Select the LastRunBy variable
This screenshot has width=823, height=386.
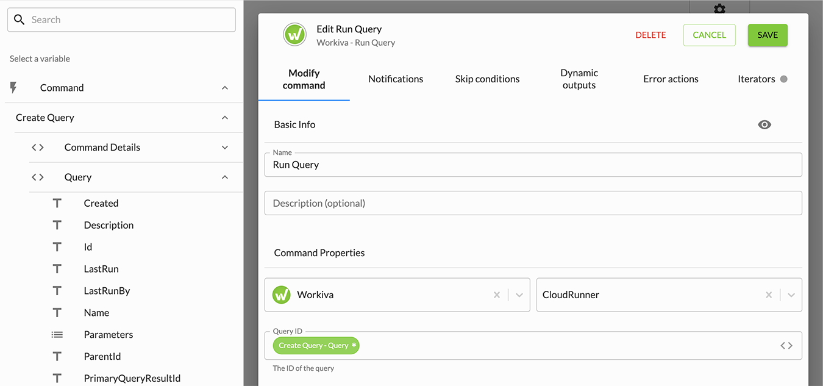[x=107, y=291]
